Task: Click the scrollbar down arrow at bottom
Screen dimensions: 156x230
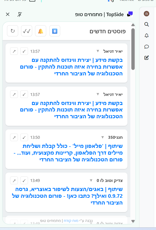Action: pos(133,221)
